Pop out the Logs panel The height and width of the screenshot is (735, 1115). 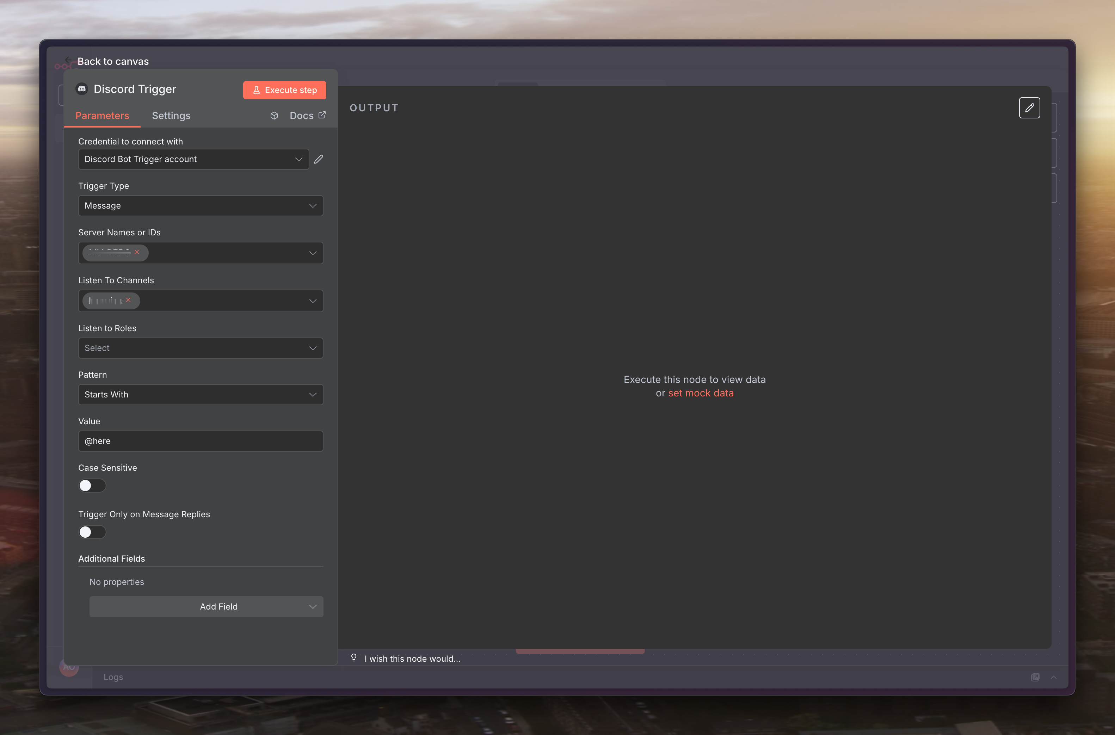[x=1035, y=677]
